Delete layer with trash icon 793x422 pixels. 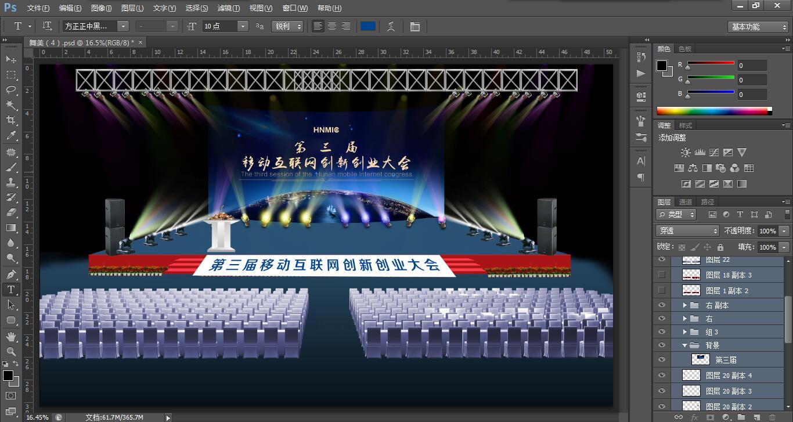point(772,417)
